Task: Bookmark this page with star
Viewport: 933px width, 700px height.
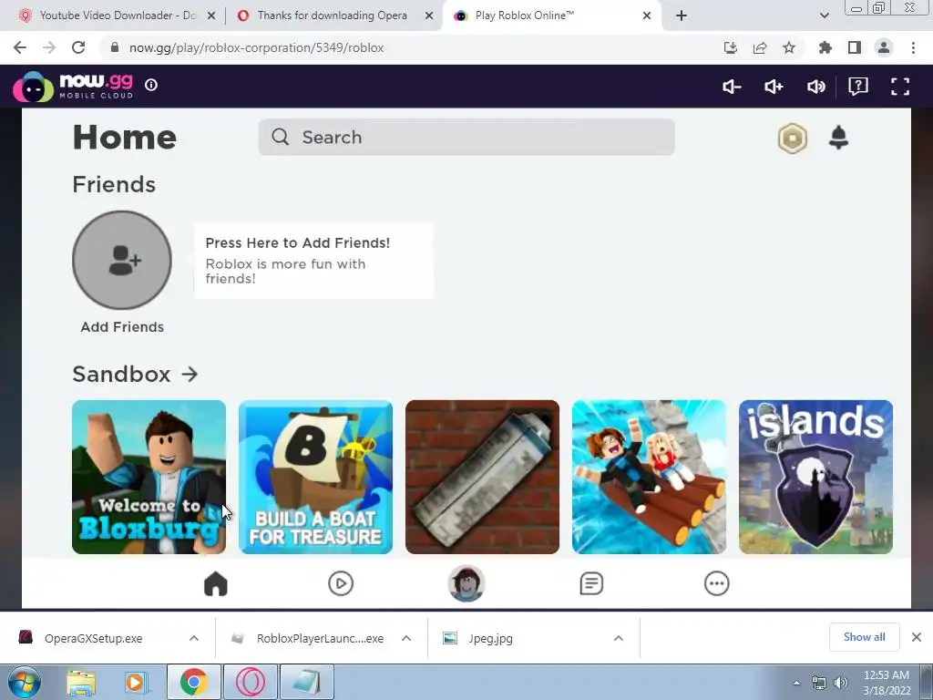Action: click(789, 47)
